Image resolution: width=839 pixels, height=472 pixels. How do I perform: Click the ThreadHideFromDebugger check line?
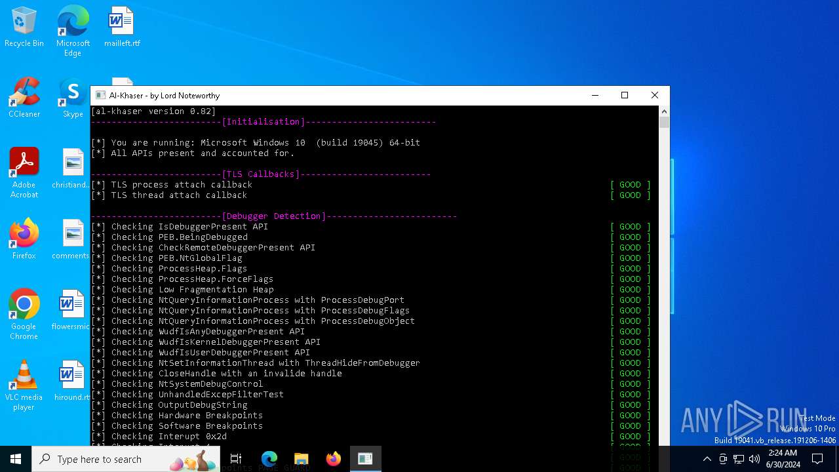tap(256, 363)
